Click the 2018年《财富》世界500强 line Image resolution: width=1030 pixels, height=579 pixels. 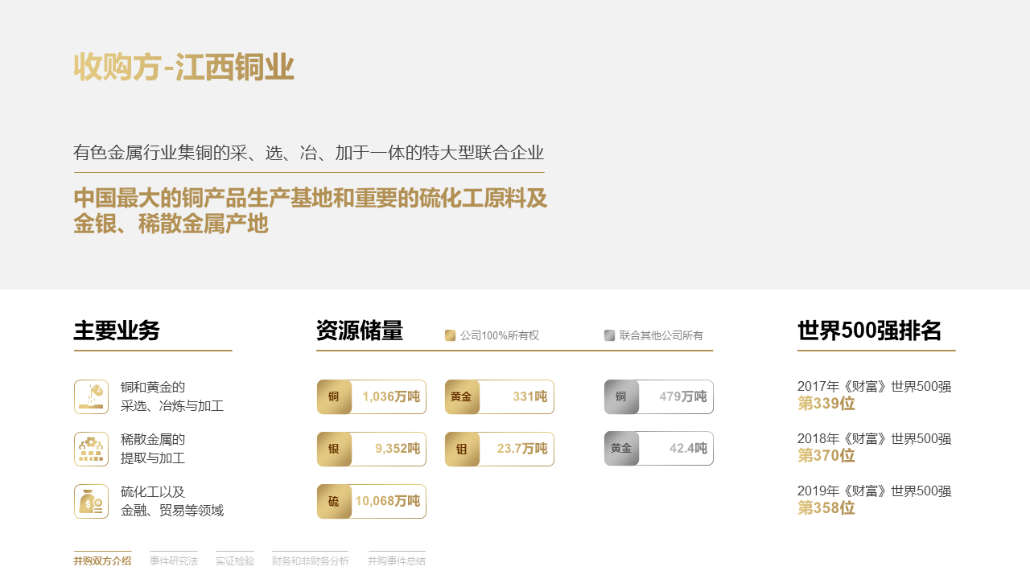coord(875,438)
